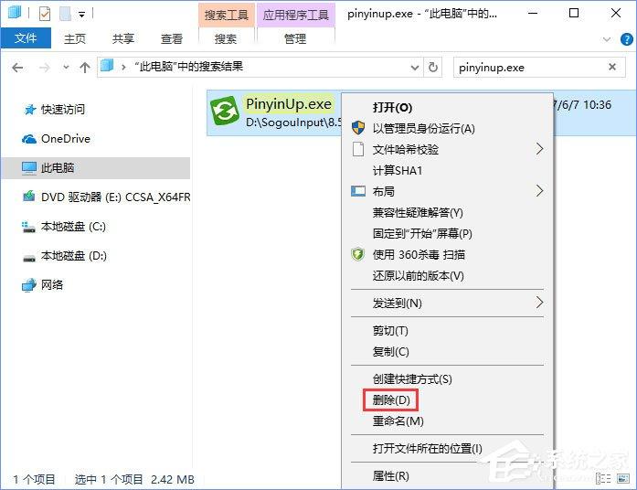
Task: Expand the ribbon with the chevron arrow
Action: 607,39
